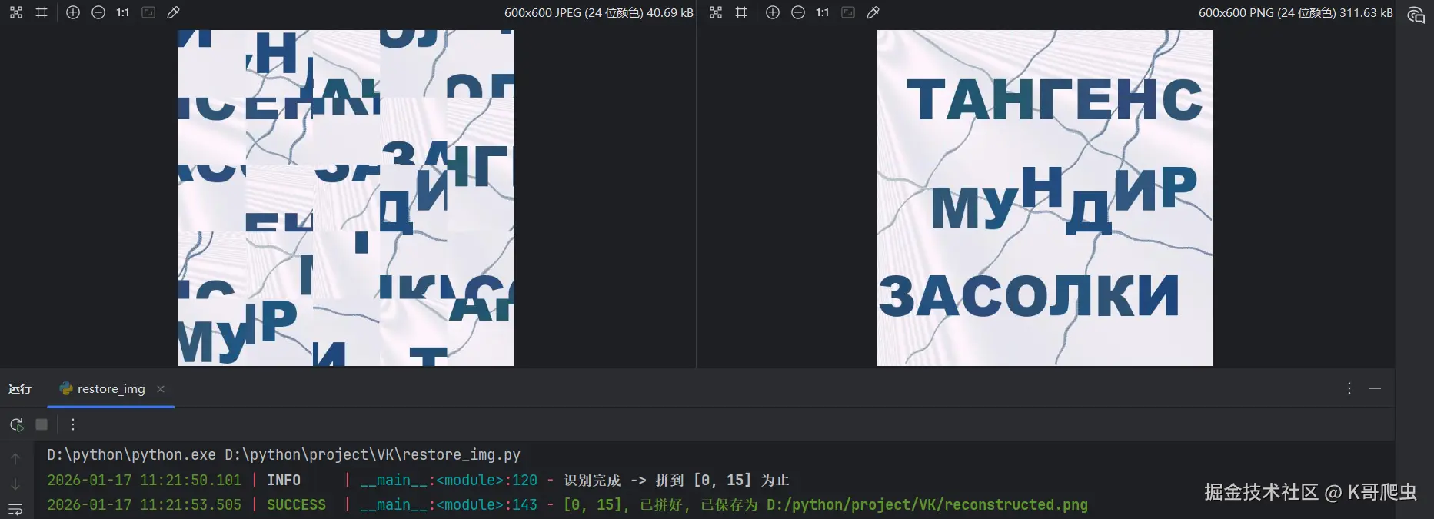Show grid in right PNG image viewer
1434x519 pixels.
point(741,12)
